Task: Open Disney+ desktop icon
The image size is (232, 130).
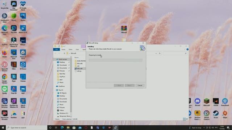Action: [x=23, y=41]
